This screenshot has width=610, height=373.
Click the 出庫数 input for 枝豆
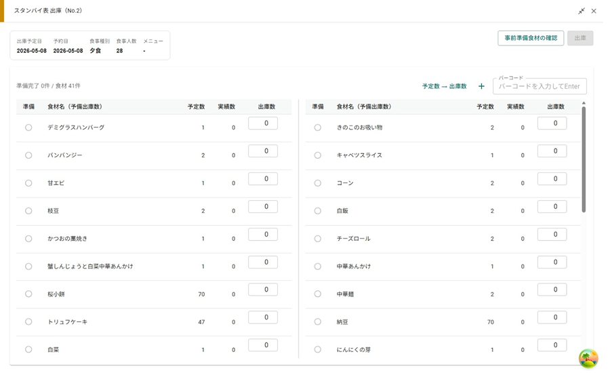click(263, 207)
